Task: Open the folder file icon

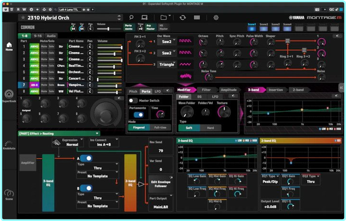Action: [164, 18]
